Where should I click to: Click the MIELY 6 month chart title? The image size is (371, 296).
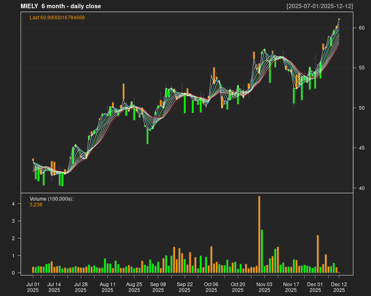tap(61, 6)
